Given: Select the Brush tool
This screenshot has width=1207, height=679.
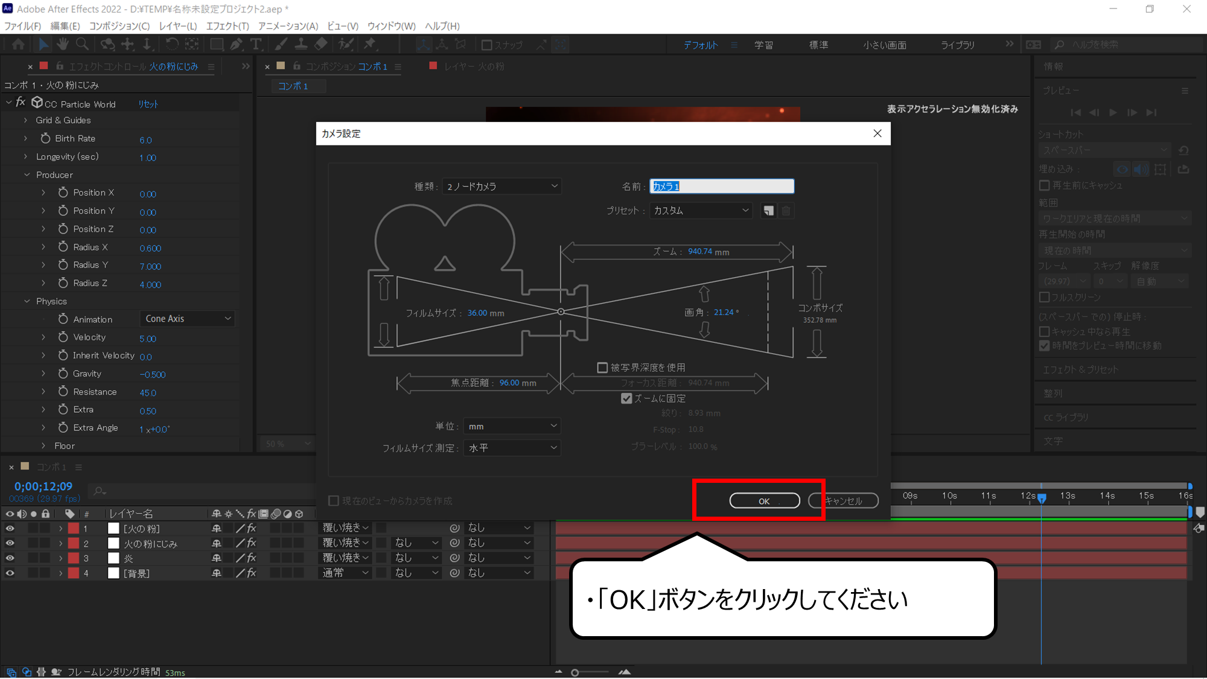Looking at the screenshot, I should [x=281, y=44].
